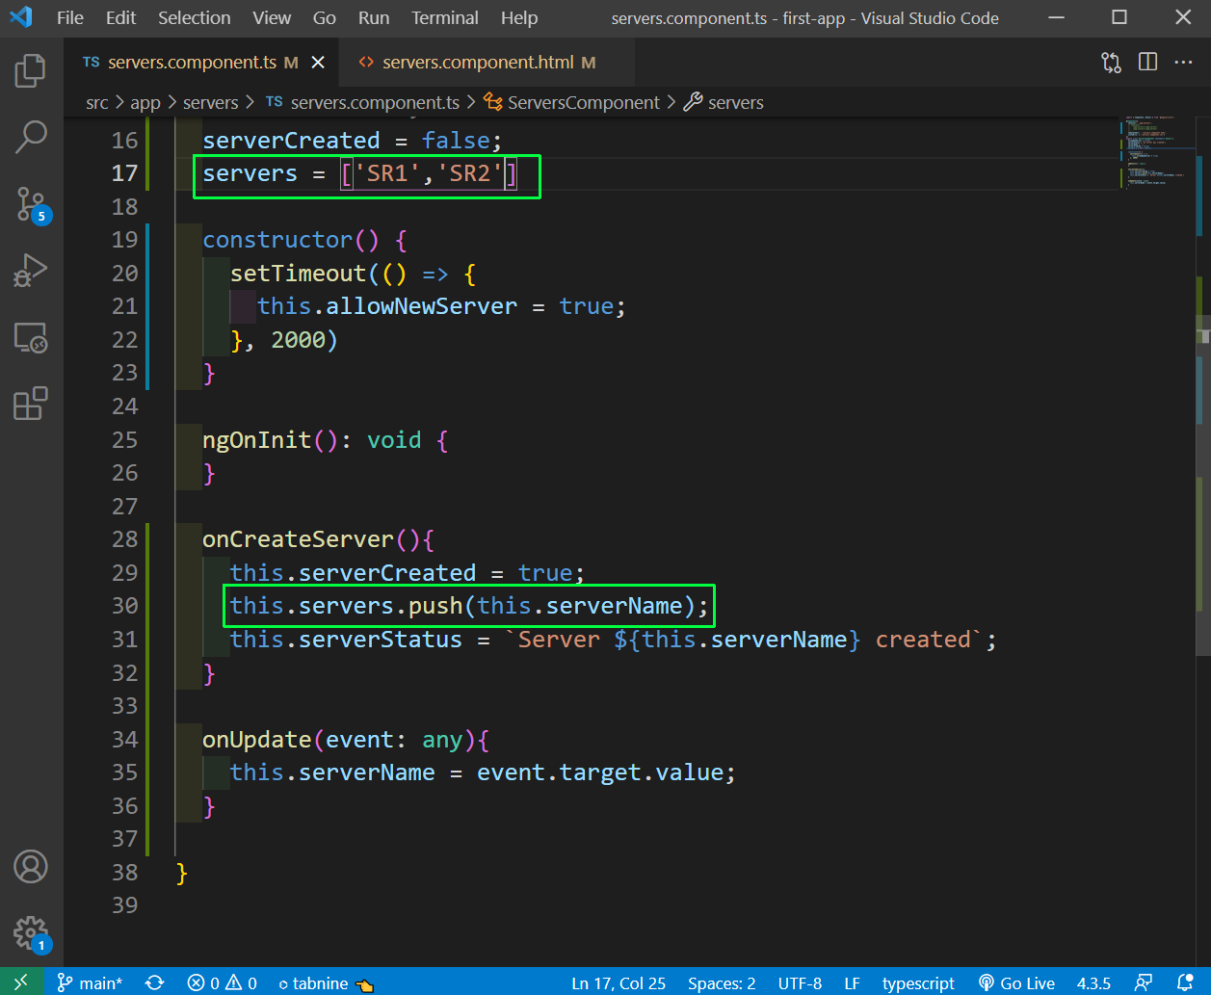
Task: Open the Search view in activity bar
Action: tap(31, 137)
